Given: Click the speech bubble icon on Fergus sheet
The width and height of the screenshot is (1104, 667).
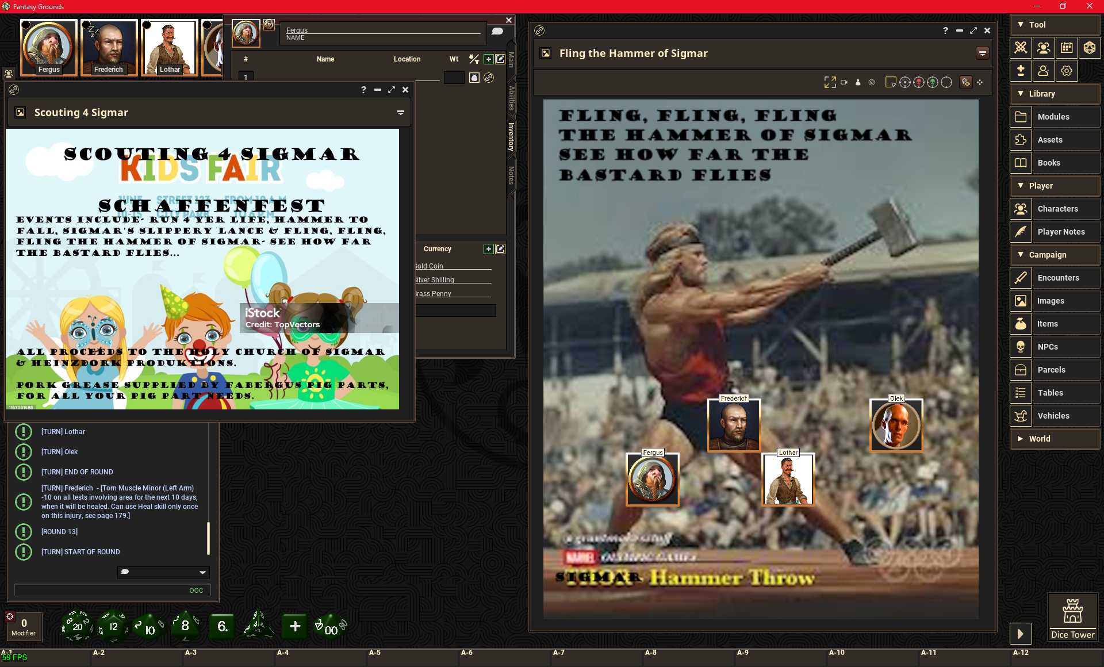Looking at the screenshot, I should coord(497,32).
